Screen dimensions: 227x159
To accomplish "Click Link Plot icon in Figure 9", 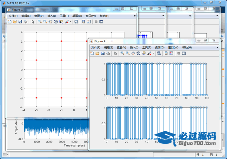I will tap(159, 53).
